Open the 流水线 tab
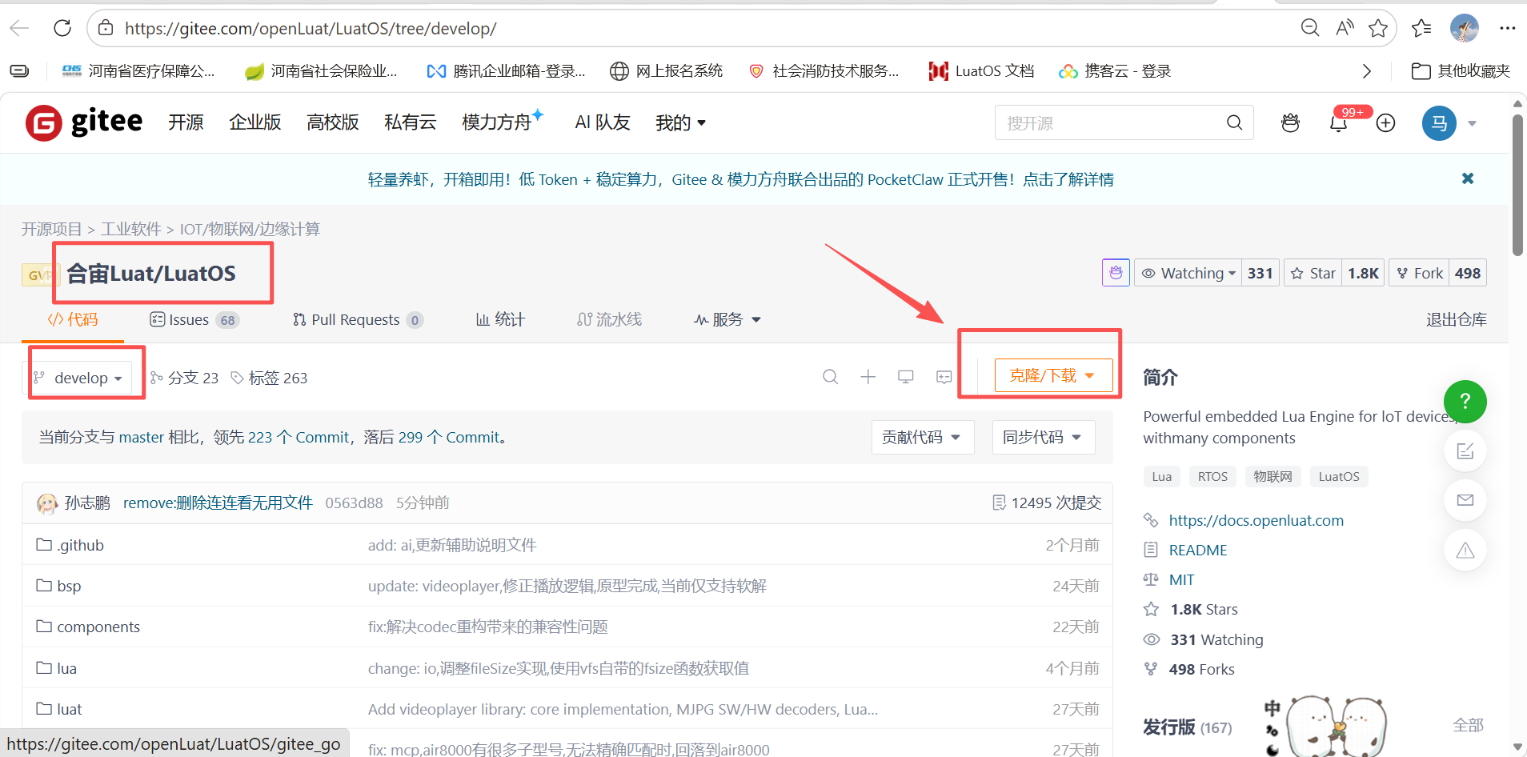The width and height of the screenshot is (1527, 757). click(x=609, y=319)
